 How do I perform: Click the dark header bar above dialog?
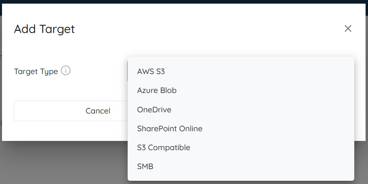pos(184,2)
